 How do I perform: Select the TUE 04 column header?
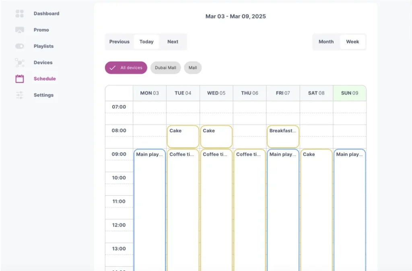tap(183, 93)
